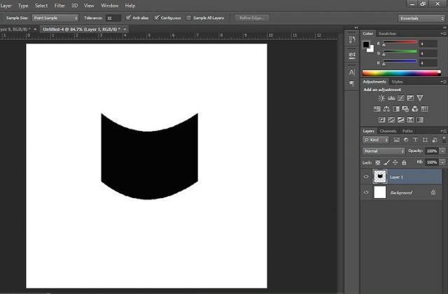Add a Vibrance adjustment
Screen dimensions: 448x294
coord(420,98)
